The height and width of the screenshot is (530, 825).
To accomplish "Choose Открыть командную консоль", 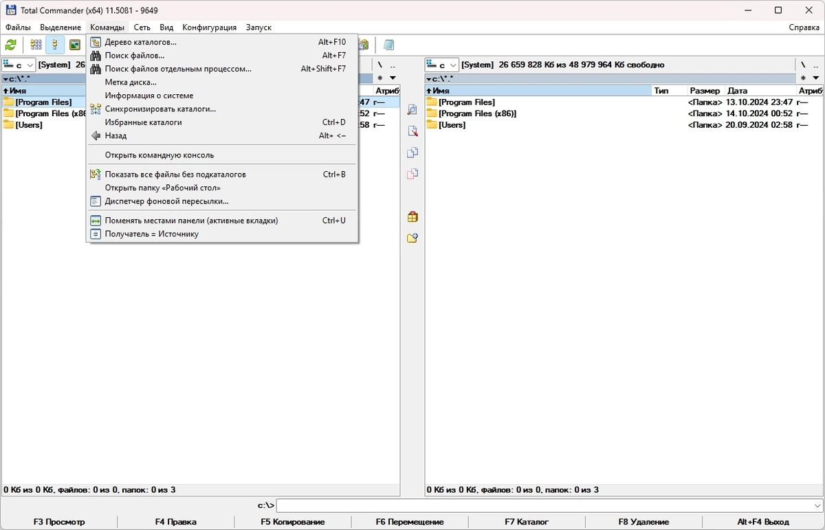I will (x=222, y=155).
